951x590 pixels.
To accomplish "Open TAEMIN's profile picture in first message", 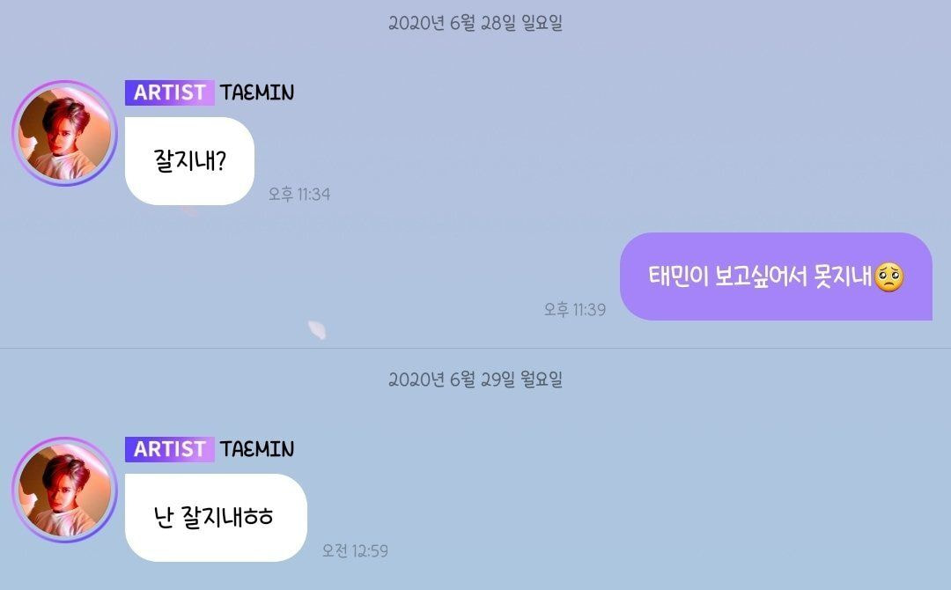I will (64, 133).
